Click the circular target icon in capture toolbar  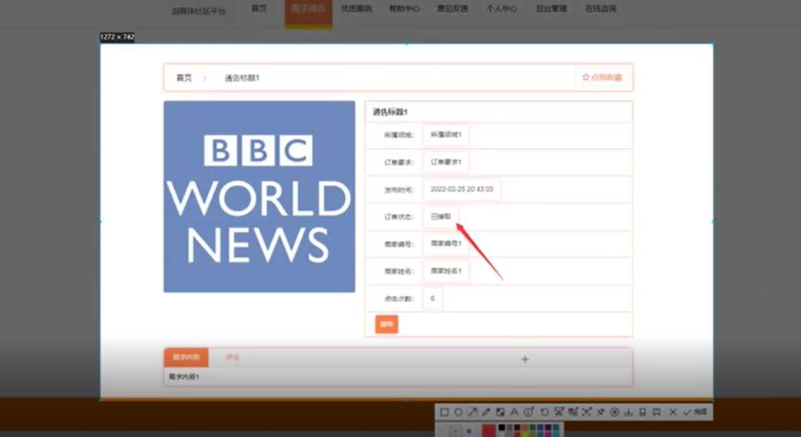615,412
